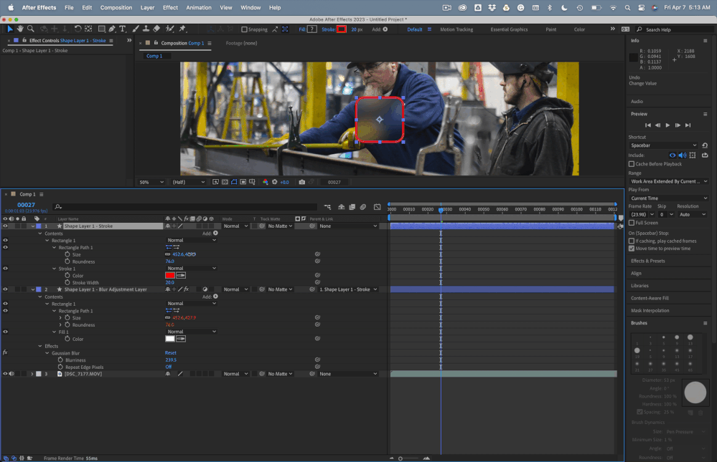Image resolution: width=717 pixels, height=462 pixels.
Task: Select the Rectangle shape tool
Action: [x=101, y=29]
